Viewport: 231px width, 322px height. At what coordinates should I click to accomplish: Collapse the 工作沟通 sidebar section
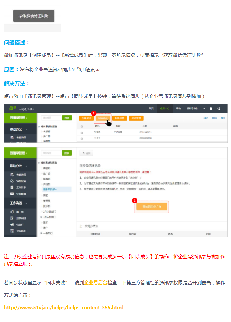26,203
